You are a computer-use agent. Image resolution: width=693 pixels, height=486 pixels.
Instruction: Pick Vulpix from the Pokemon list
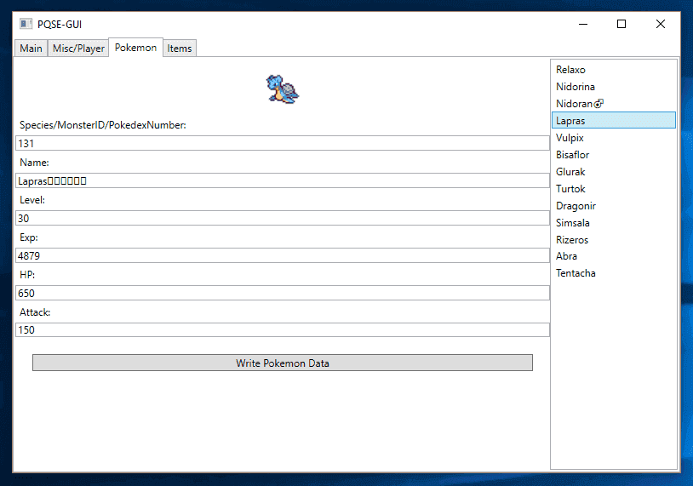point(614,138)
